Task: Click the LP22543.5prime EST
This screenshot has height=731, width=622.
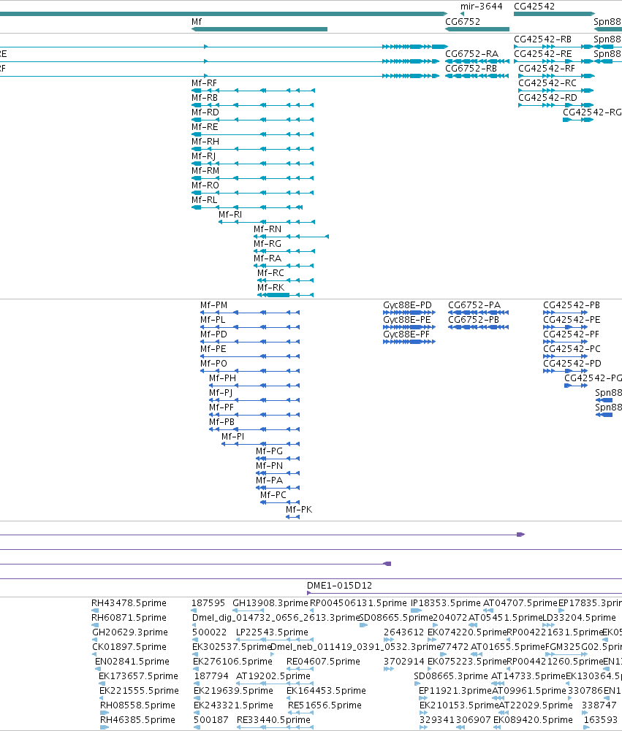Action: coord(275,640)
